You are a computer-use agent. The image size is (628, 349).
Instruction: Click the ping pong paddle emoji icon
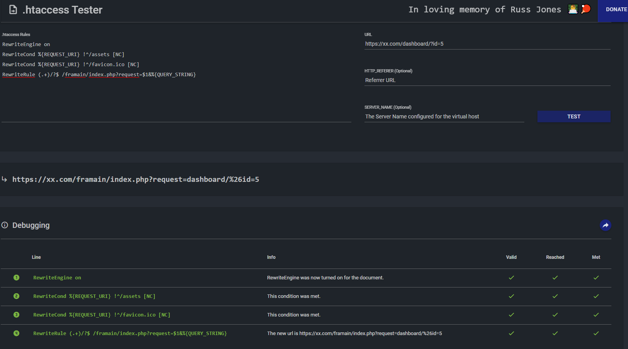(x=586, y=9)
